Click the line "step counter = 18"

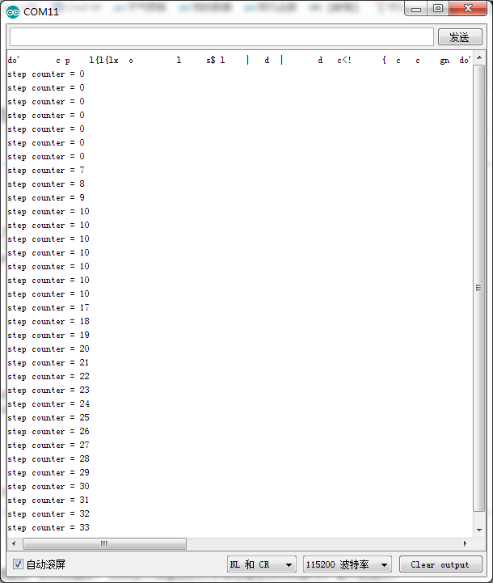48,322
